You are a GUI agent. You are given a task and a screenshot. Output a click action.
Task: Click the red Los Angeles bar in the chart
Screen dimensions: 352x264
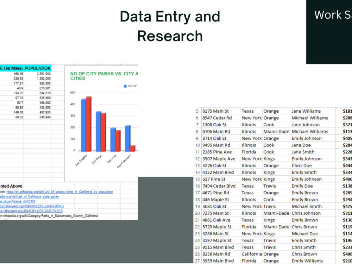tap(89, 124)
